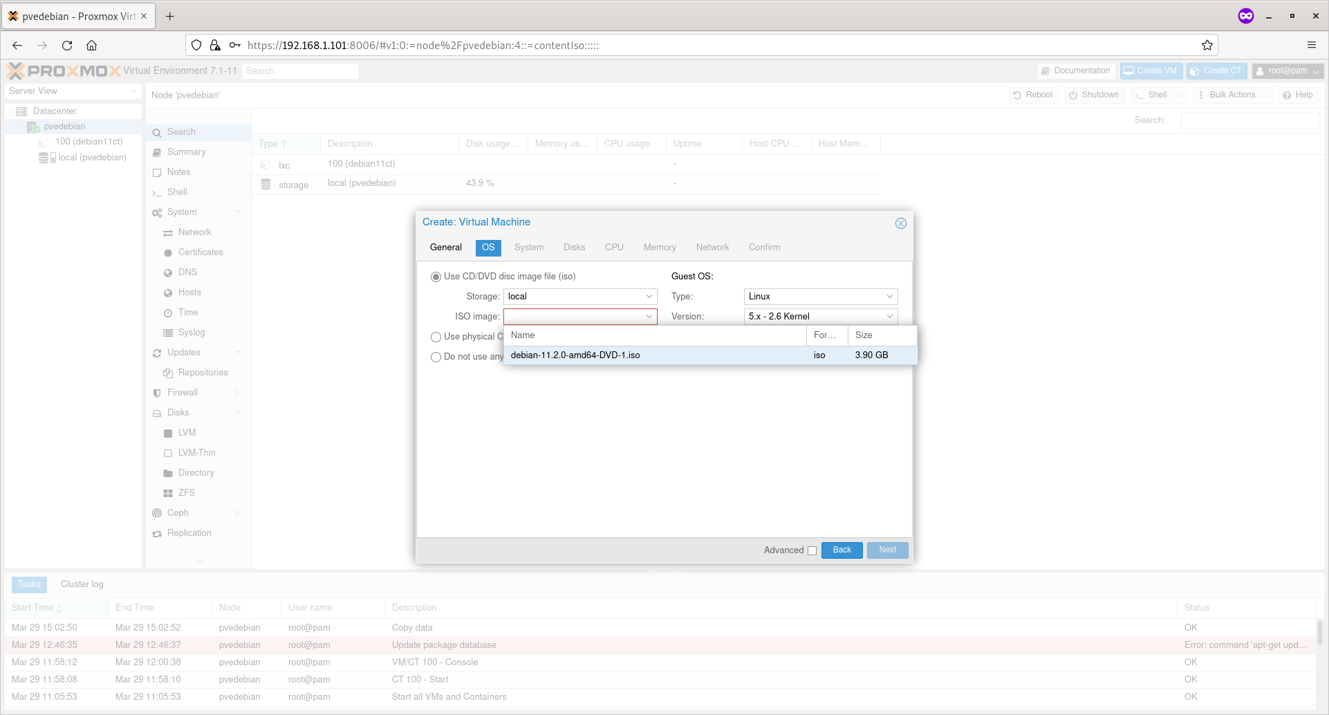The height and width of the screenshot is (715, 1329).
Task: Switch to the Memory tab
Action: pyautogui.click(x=660, y=248)
